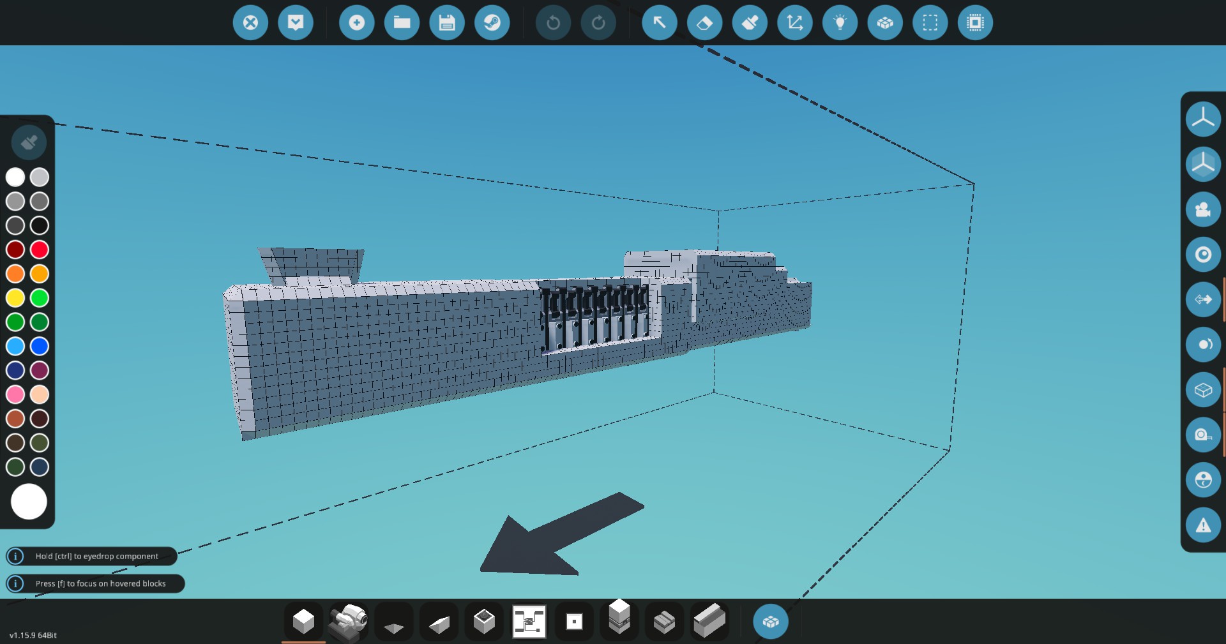
Task: Toggle the tape measure icon
Action: click(x=1203, y=435)
